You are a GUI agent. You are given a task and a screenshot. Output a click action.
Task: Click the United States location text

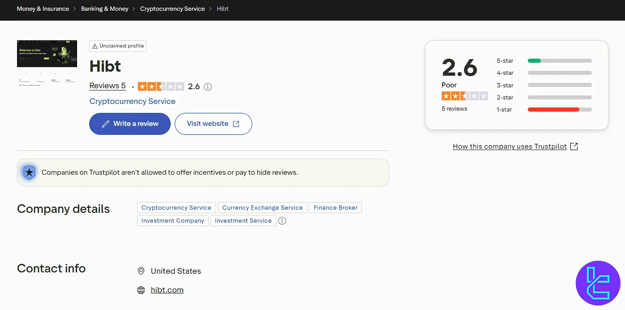[x=176, y=271]
